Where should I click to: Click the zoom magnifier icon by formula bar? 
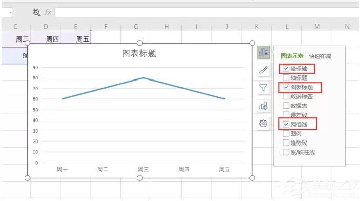point(36,12)
